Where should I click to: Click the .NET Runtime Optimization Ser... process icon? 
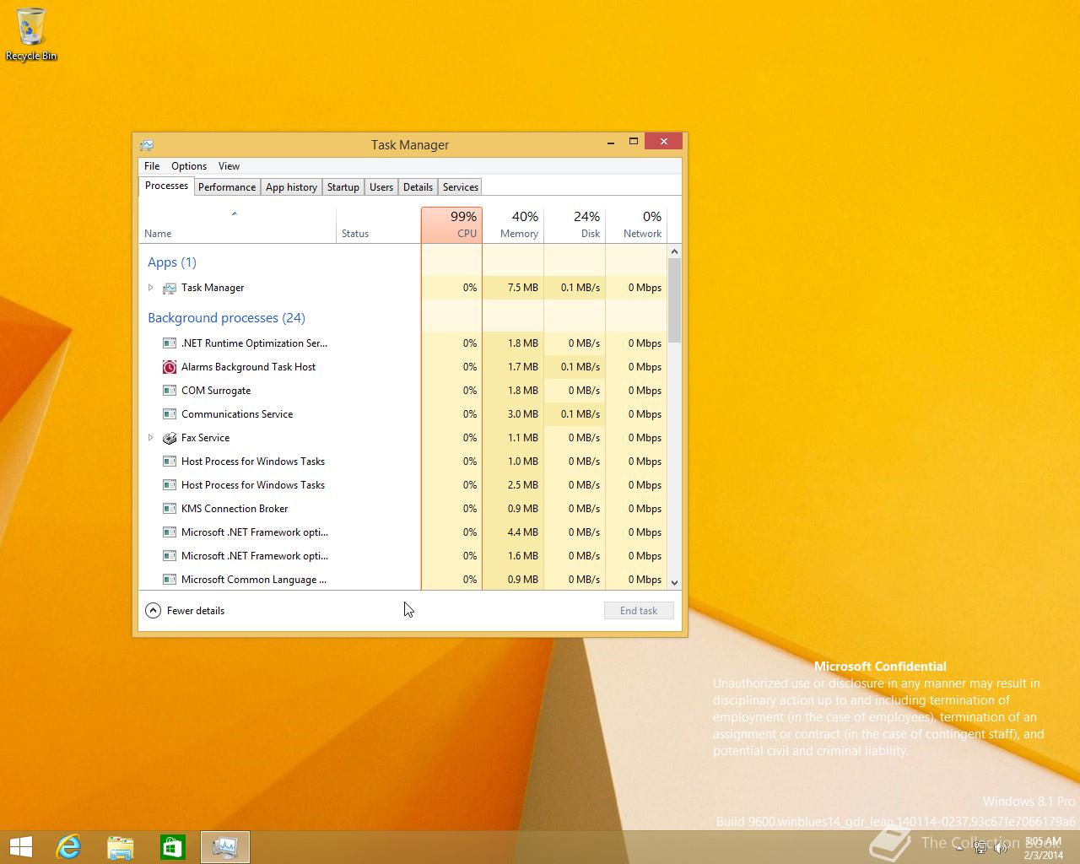[x=170, y=343]
